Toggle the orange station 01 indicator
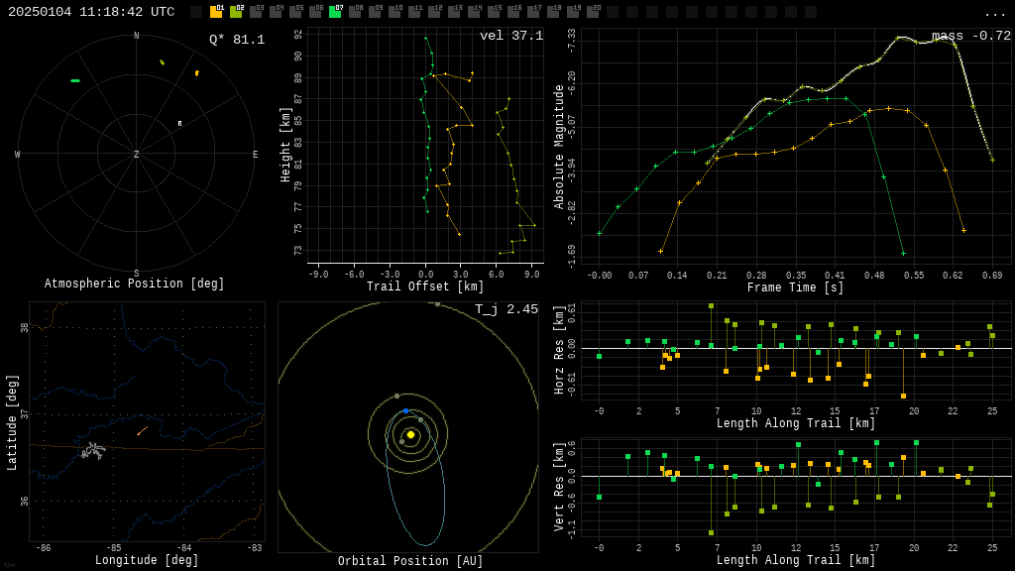The width and height of the screenshot is (1015, 571). coord(216,12)
